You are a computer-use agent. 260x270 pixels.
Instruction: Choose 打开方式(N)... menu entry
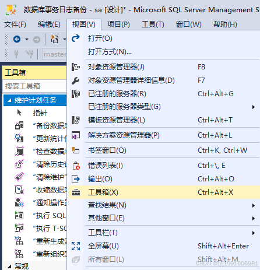coord(163,52)
